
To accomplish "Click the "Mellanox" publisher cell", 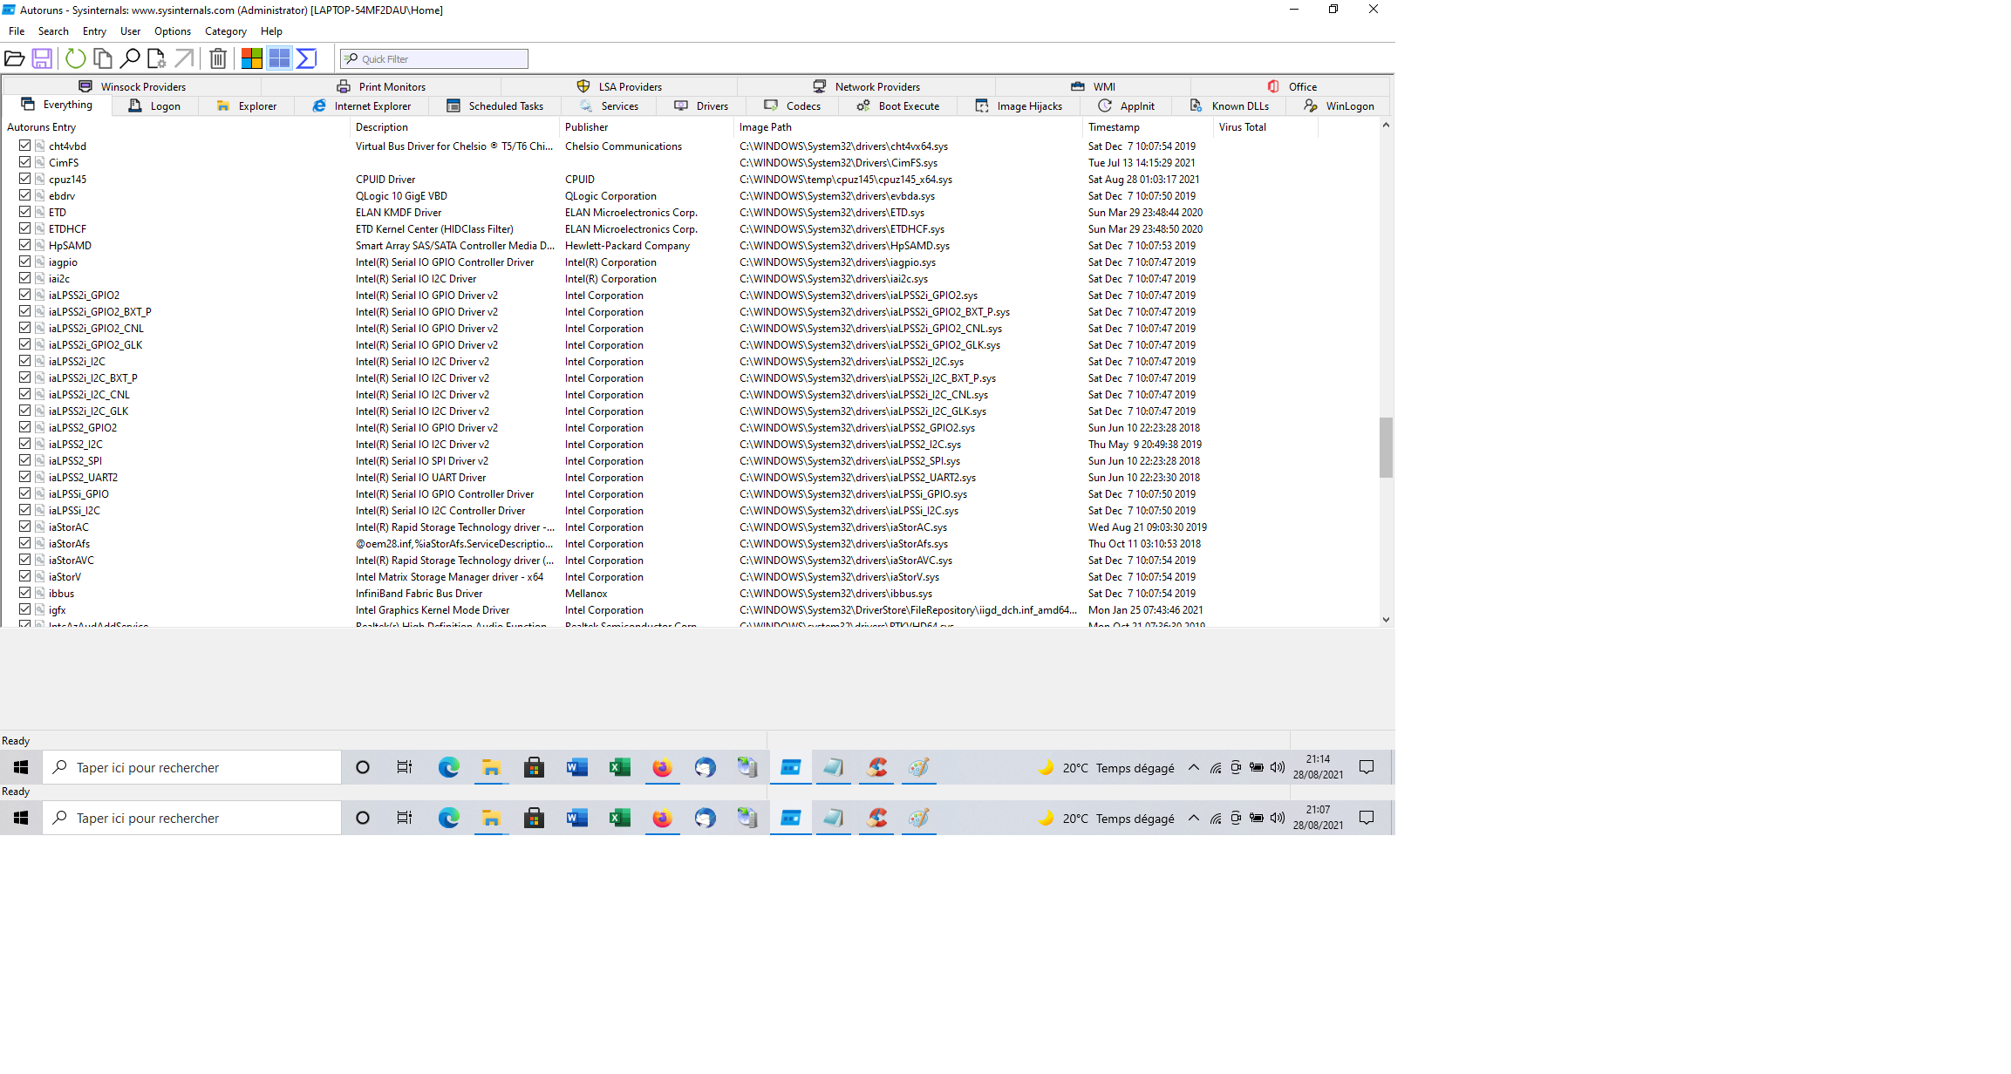I will pyautogui.click(x=586, y=593).
